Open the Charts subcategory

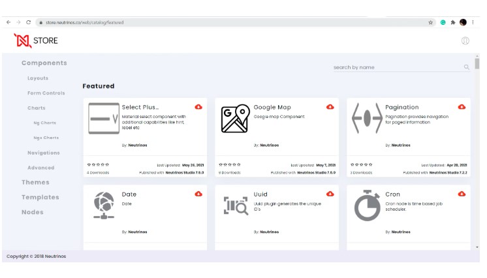(x=37, y=108)
